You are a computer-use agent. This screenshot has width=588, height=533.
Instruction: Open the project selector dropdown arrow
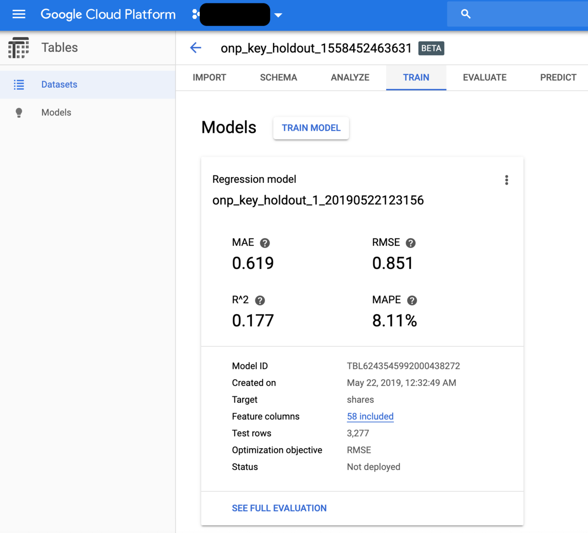click(278, 15)
